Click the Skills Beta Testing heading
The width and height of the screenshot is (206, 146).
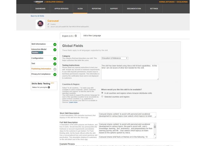[41, 84]
